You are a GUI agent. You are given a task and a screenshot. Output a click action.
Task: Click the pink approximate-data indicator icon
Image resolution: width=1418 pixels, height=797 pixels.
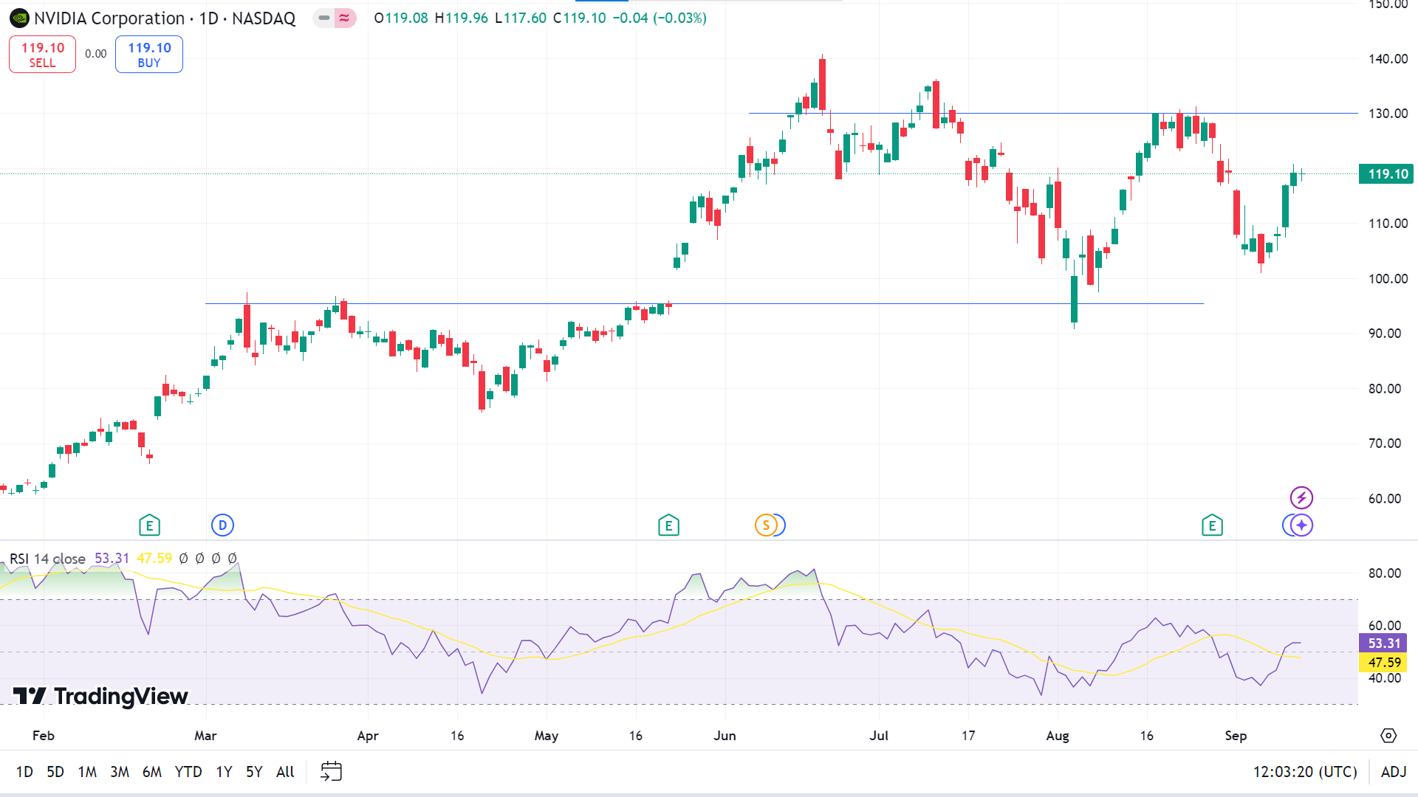[345, 18]
